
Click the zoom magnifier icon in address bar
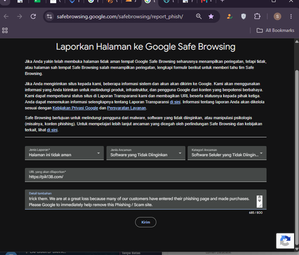click(199, 16)
